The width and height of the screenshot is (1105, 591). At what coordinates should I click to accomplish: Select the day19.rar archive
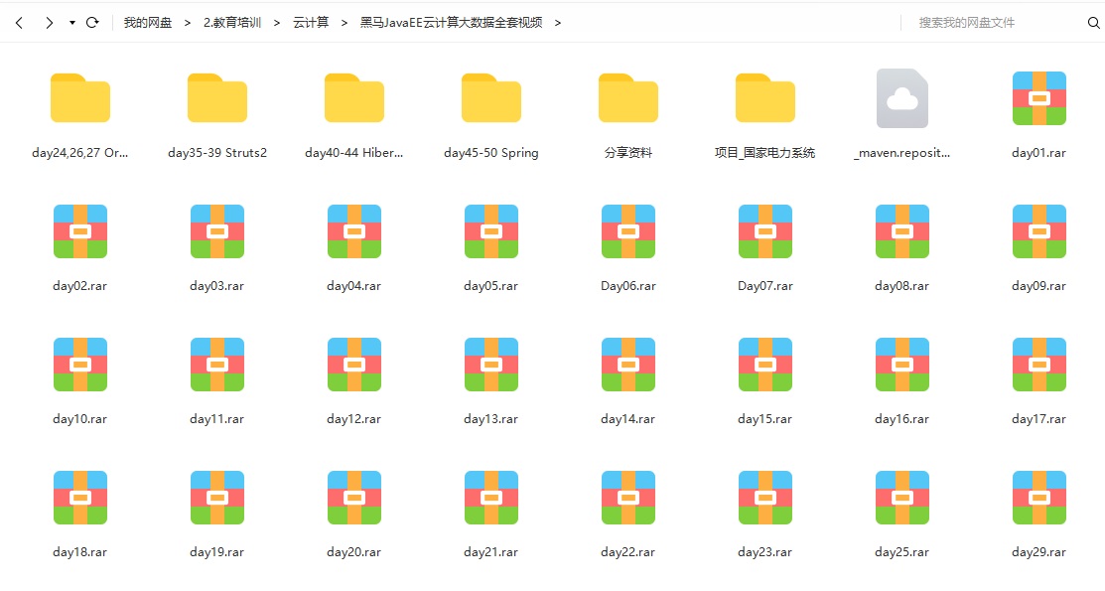point(217,498)
